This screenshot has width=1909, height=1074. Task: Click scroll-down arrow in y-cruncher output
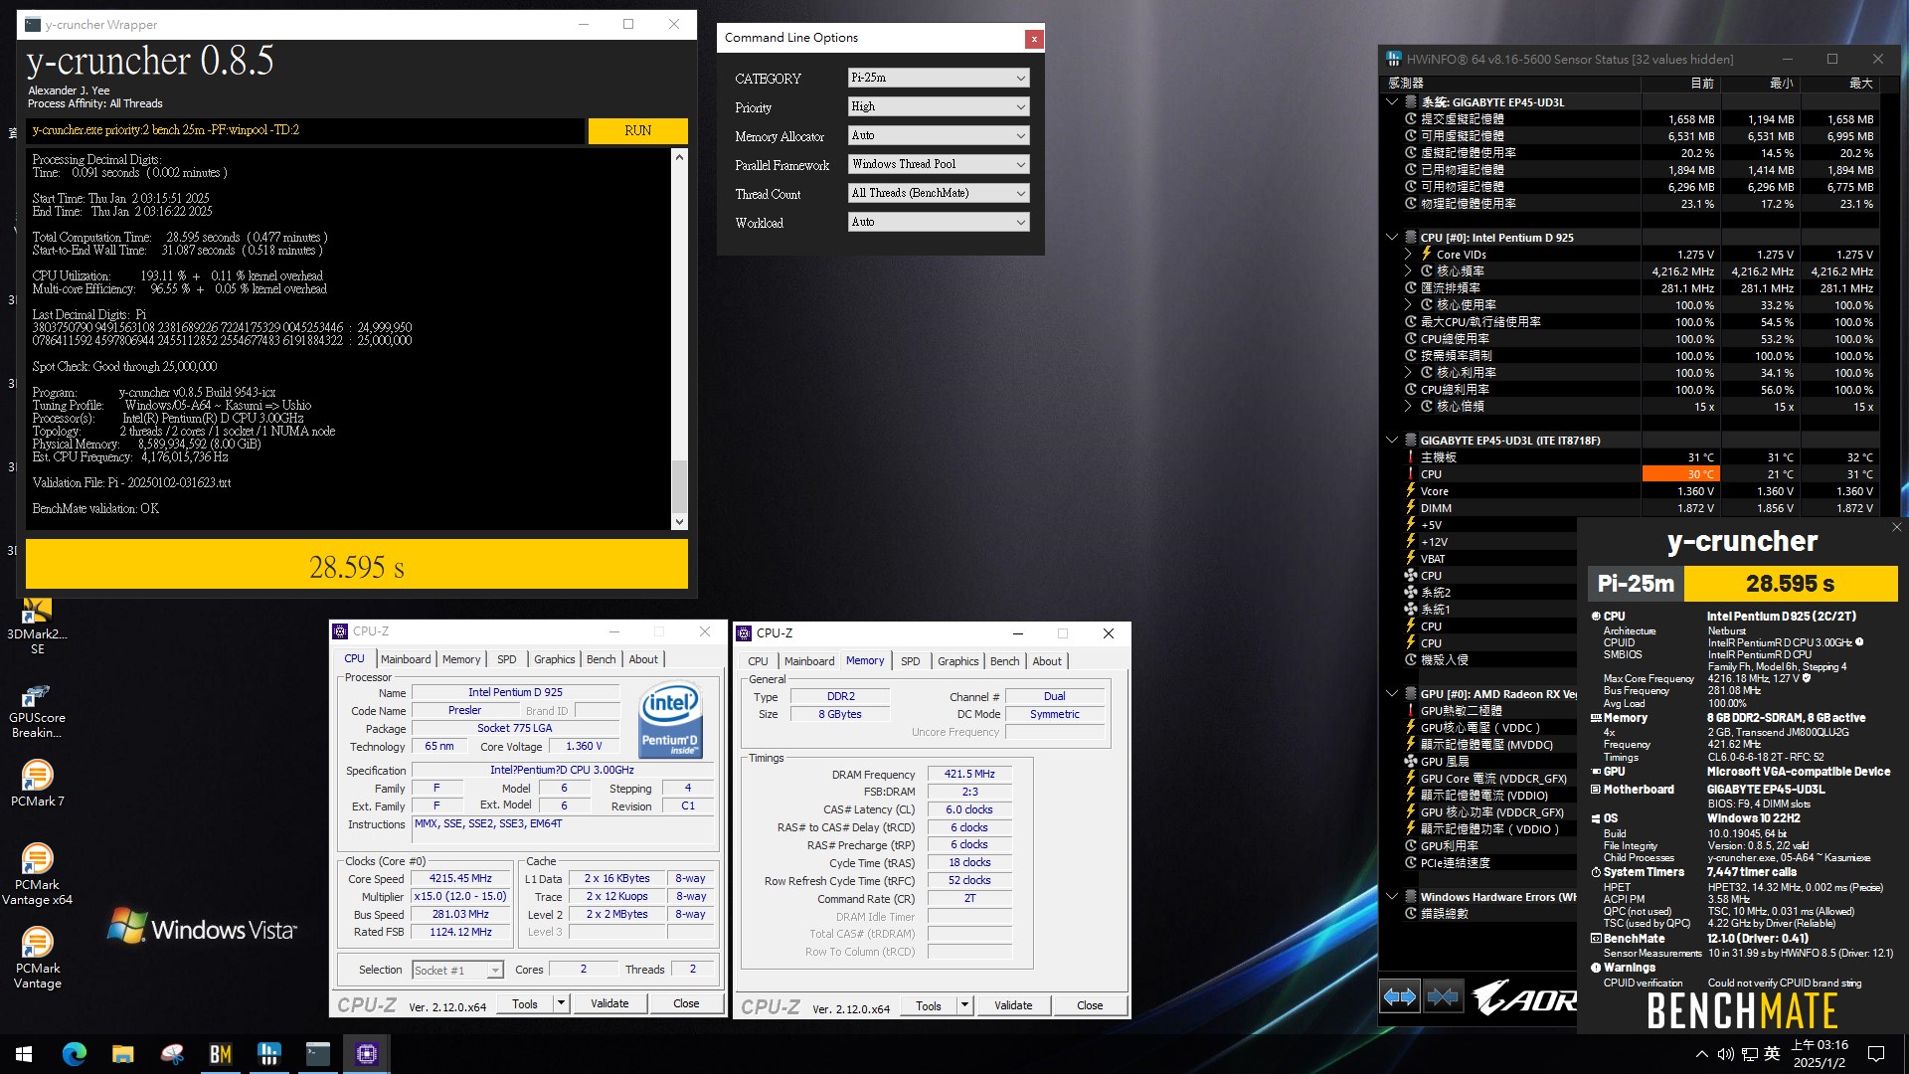[x=679, y=522]
